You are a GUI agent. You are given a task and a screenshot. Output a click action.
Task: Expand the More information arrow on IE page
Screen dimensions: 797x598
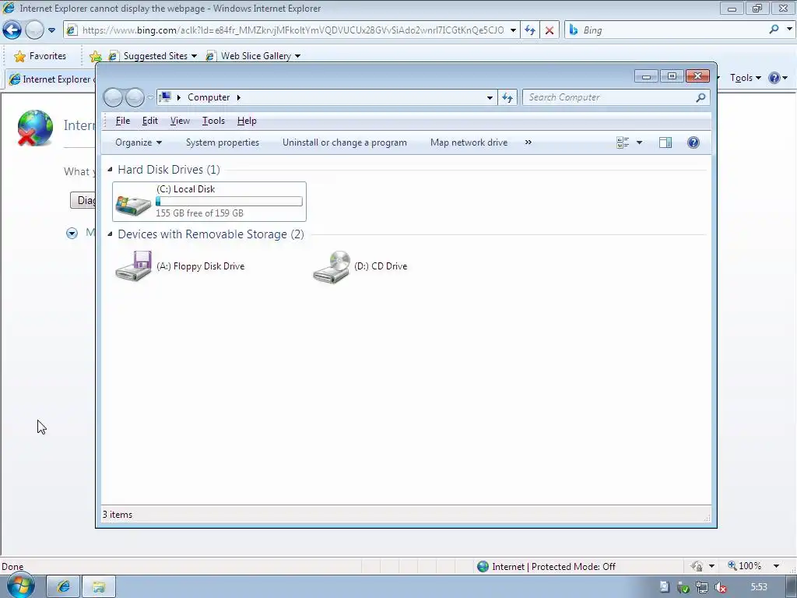pos(72,234)
